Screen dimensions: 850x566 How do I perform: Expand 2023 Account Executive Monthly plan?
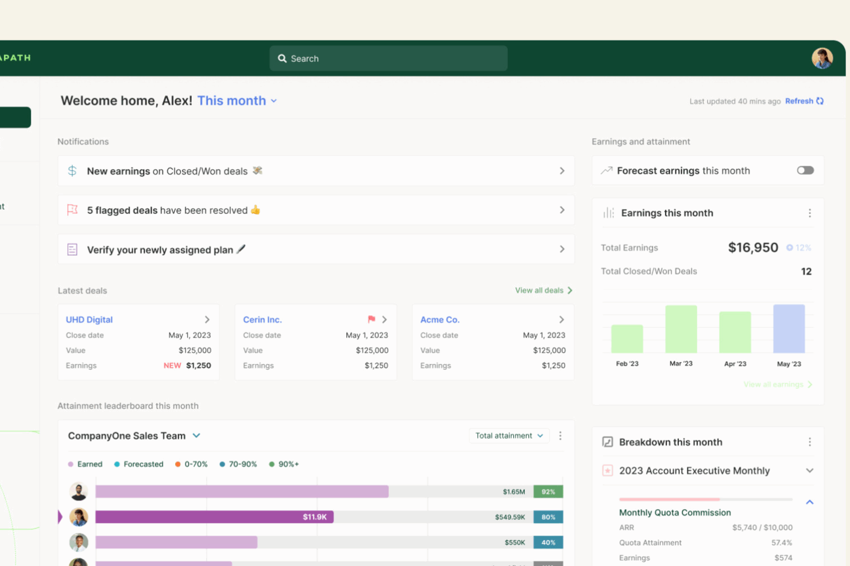click(809, 471)
